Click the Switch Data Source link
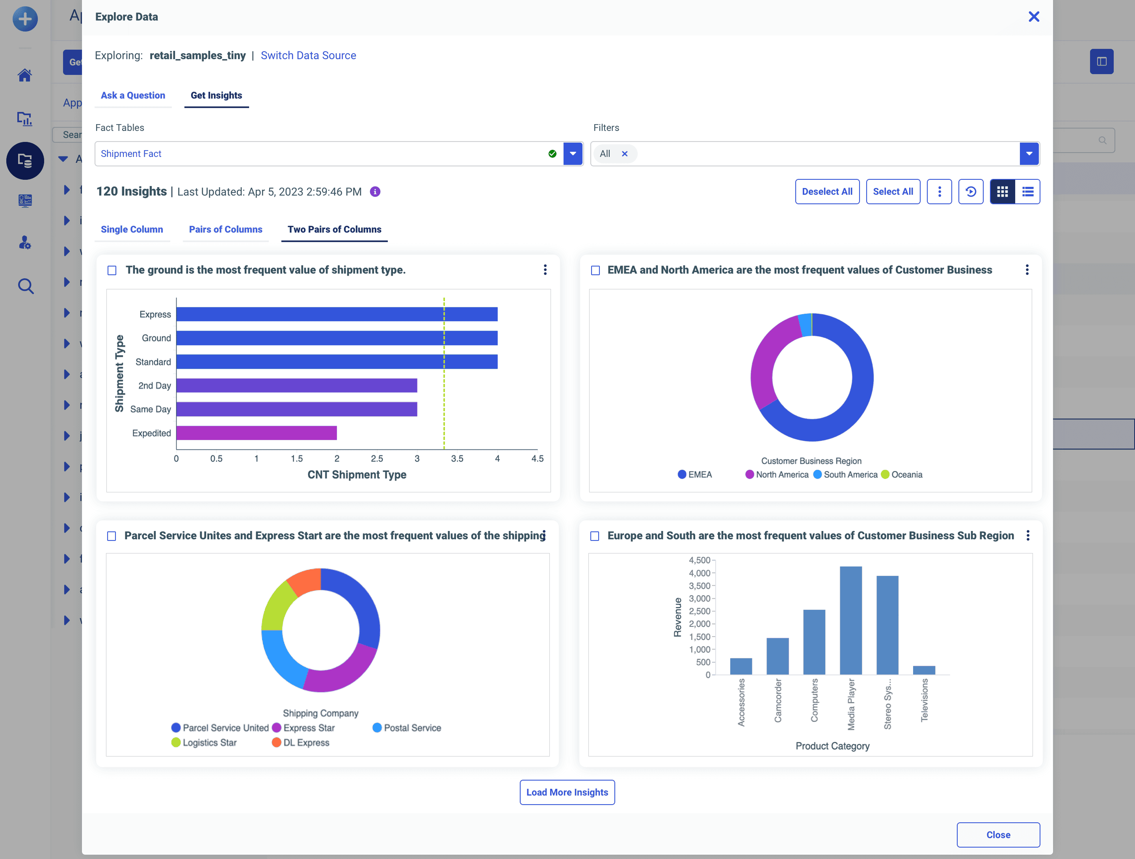 coord(308,56)
